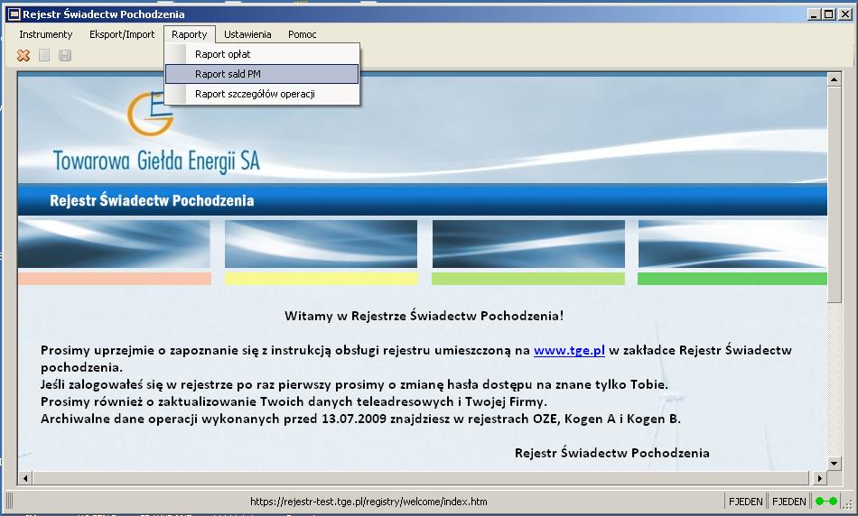Click the dark green bar under fourth banner
Image resolution: width=858 pixels, height=516 pixels.
[x=732, y=279]
